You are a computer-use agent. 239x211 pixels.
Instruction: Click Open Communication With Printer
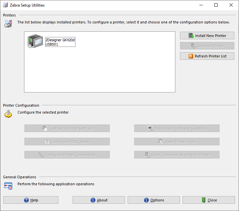pos(177,155)
